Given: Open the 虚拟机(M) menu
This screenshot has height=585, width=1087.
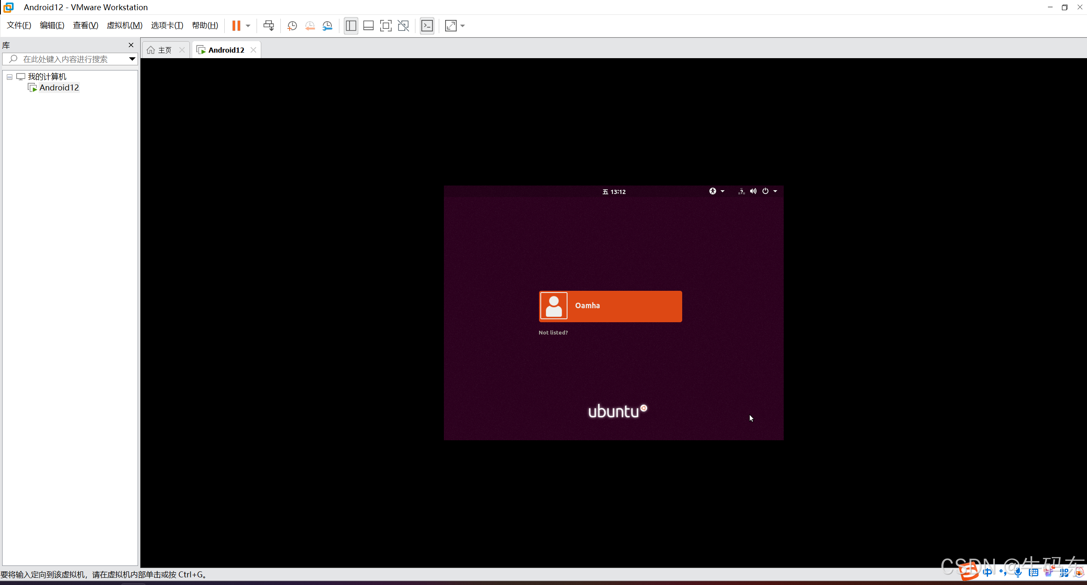Looking at the screenshot, I should click(x=124, y=25).
